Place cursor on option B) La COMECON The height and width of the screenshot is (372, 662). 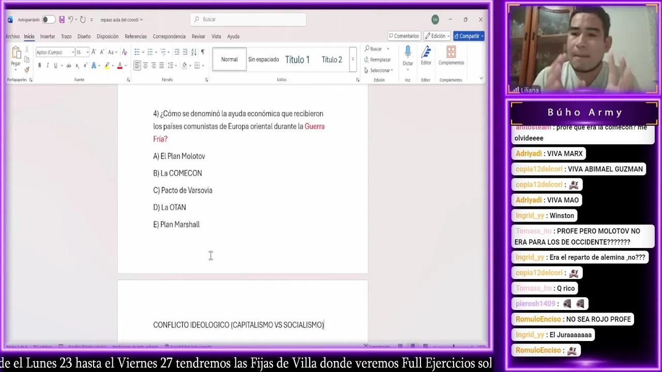[x=177, y=173]
